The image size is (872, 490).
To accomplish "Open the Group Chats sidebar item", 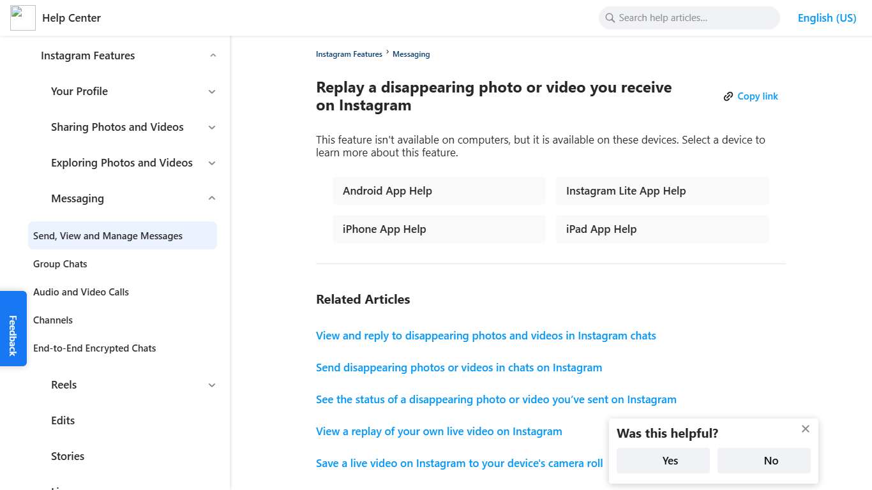I will tap(60, 264).
